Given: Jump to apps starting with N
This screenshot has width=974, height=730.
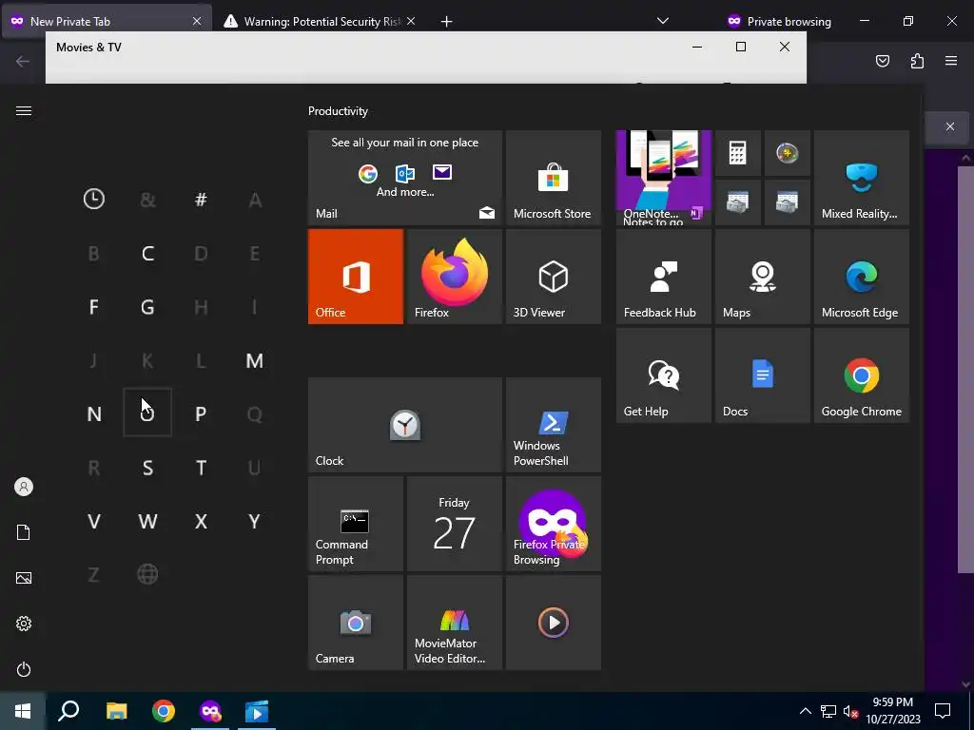Looking at the screenshot, I should click(x=94, y=414).
